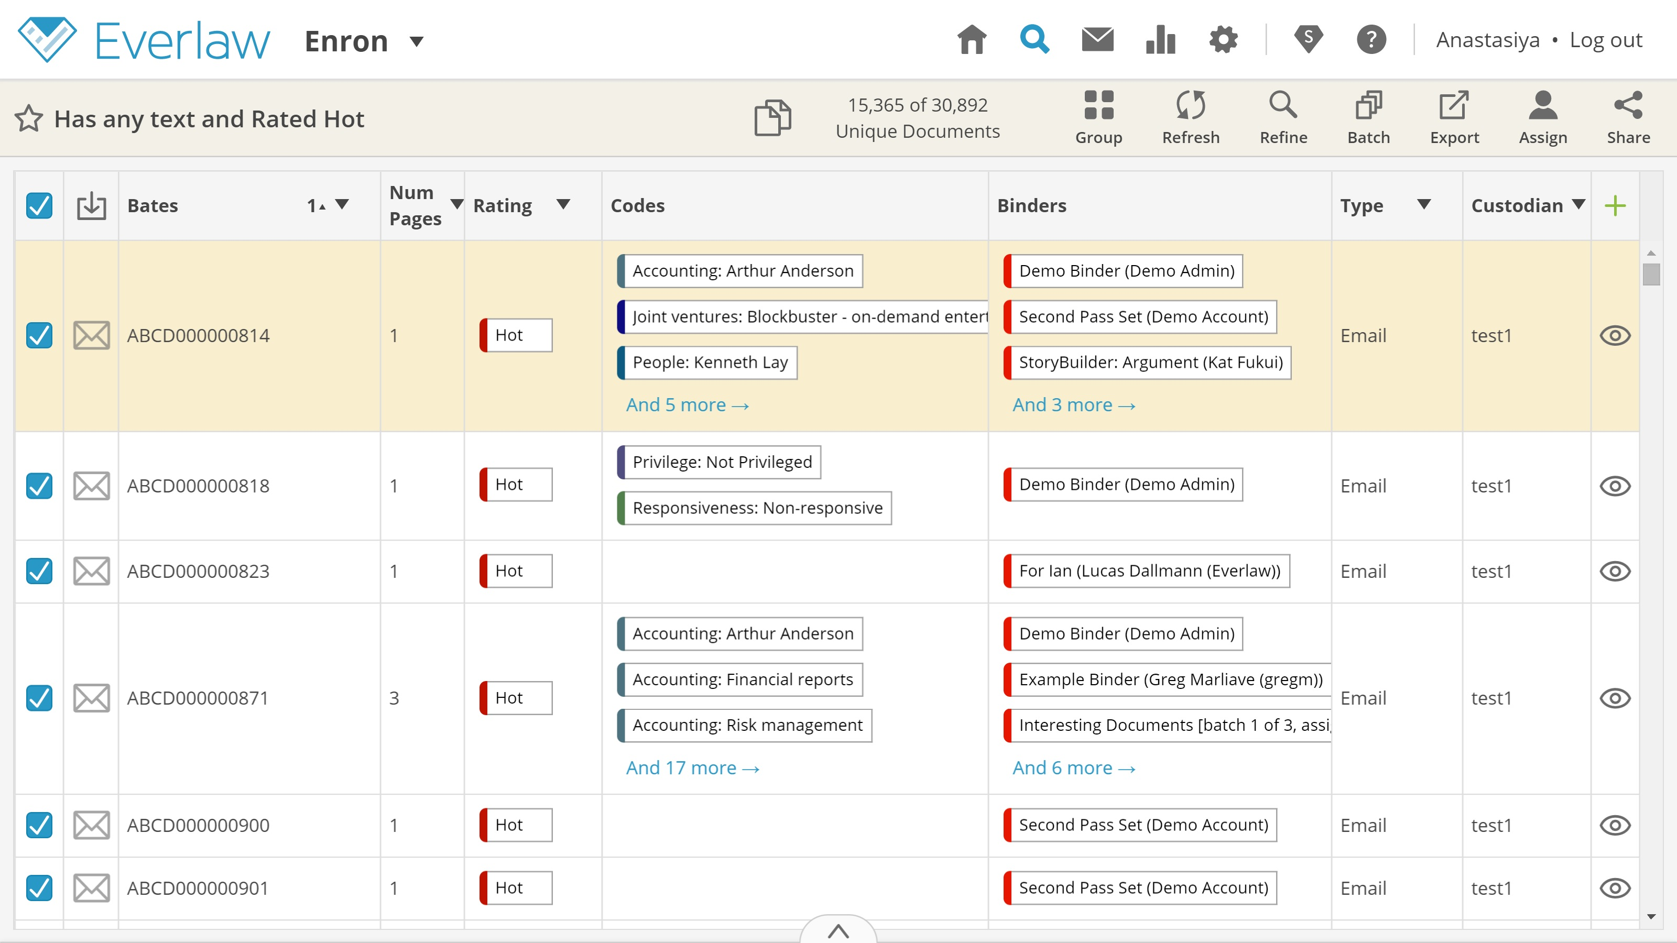Screen dimensions: 1677x943
Task: Deselect the checkbox for ABCD000000818
Action: [39, 486]
